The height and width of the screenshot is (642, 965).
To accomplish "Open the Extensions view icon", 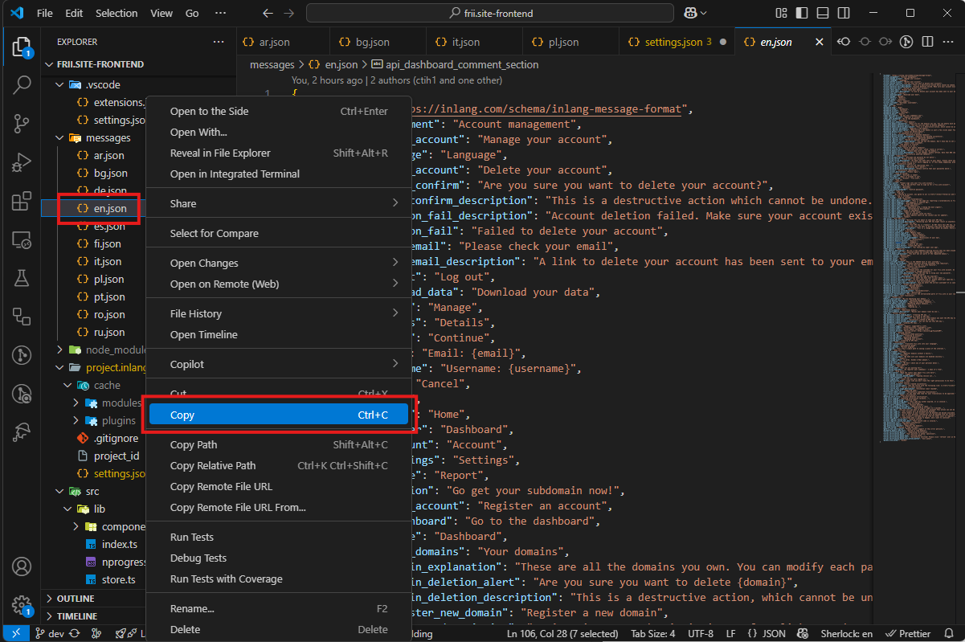I will pyautogui.click(x=22, y=201).
